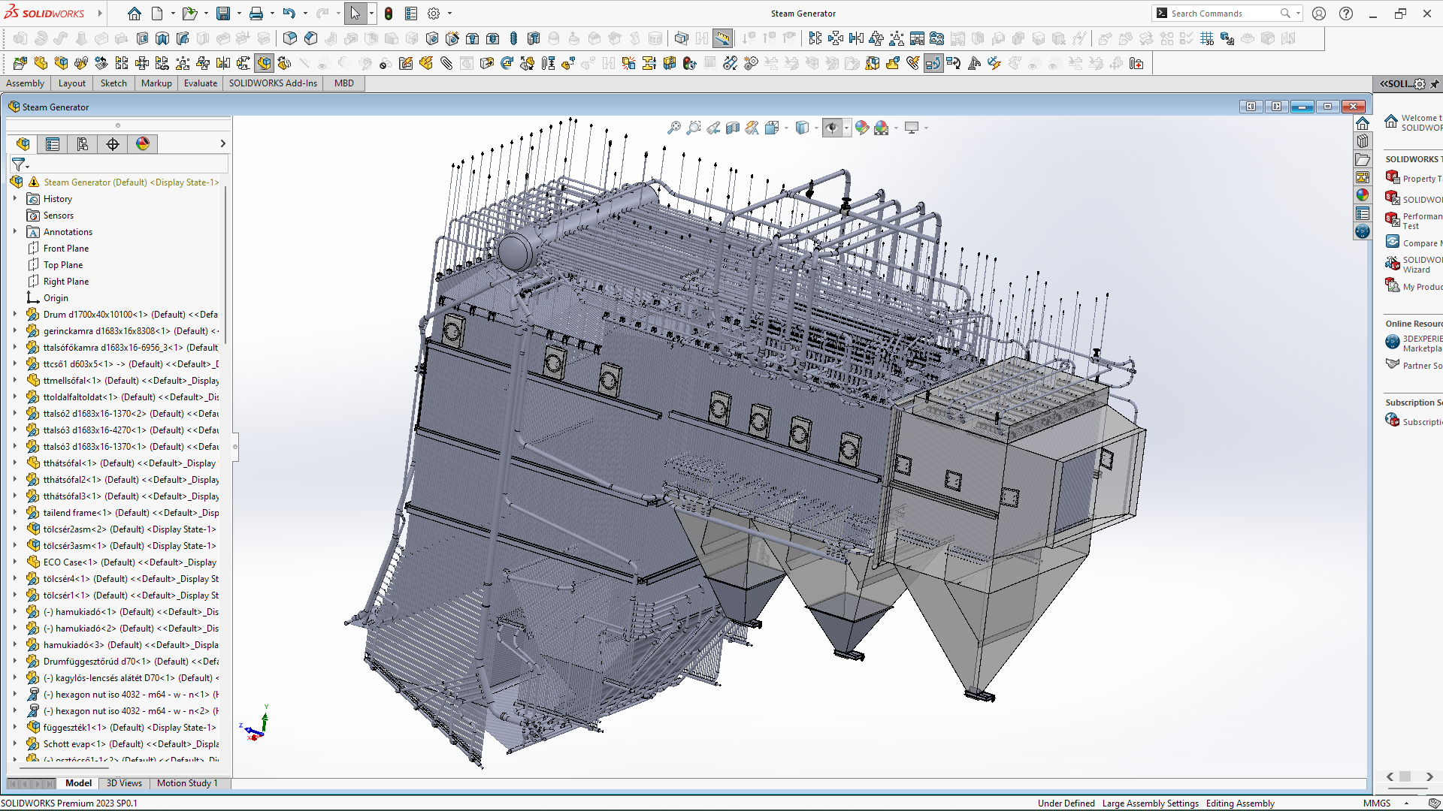Screen dimensions: 1443x811
Task: Toggle the Hide/Show Items eye button
Action: click(831, 128)
